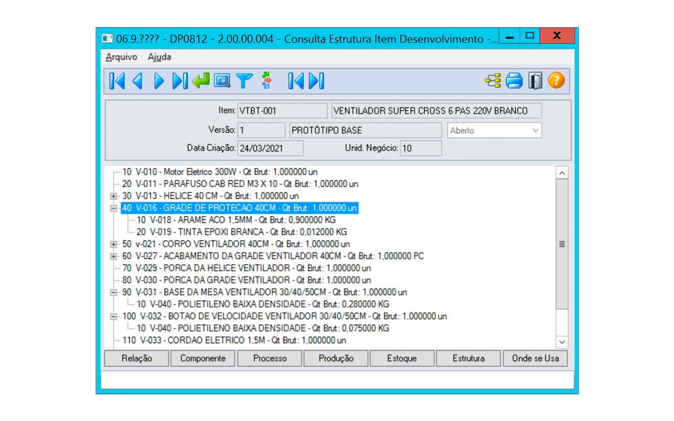The image size is (674, 421).
Task: Print using the printer icon
Action: coord(514,81)
